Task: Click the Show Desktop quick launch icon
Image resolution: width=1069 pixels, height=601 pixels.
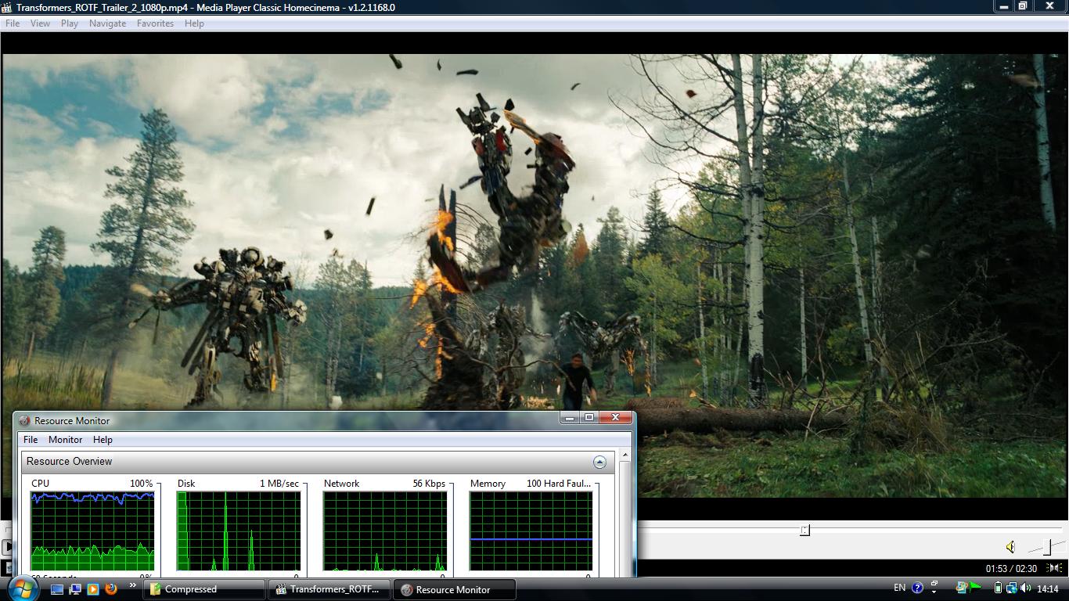Action: pyautogui.click(x=57, y=589)
